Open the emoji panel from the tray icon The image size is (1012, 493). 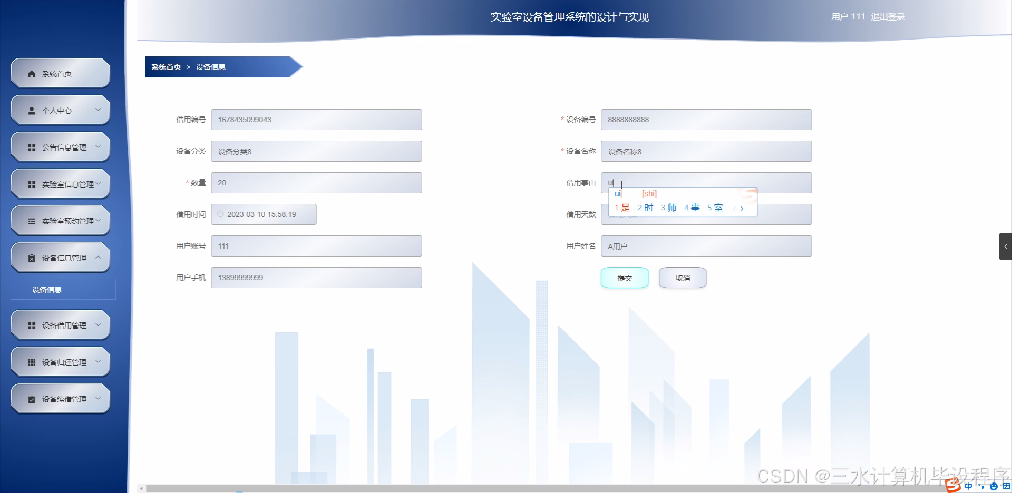[x=994, y=486]
